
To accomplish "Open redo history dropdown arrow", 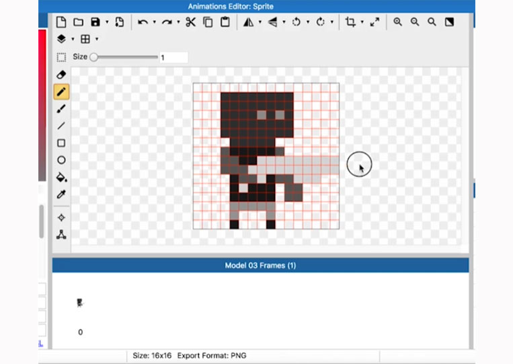I will click(x=178, y=22).
